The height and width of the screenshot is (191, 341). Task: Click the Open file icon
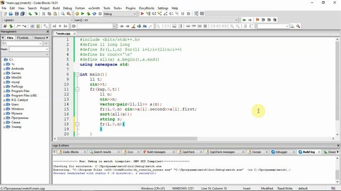(x=11, y=14)
